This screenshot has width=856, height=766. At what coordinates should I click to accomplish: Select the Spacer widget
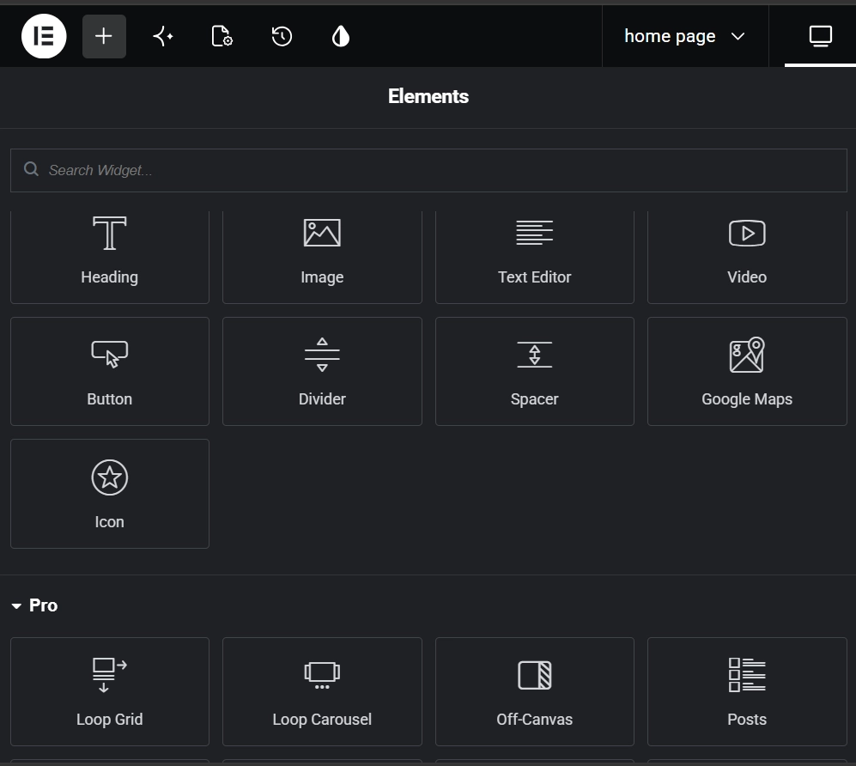click(534, 371)
